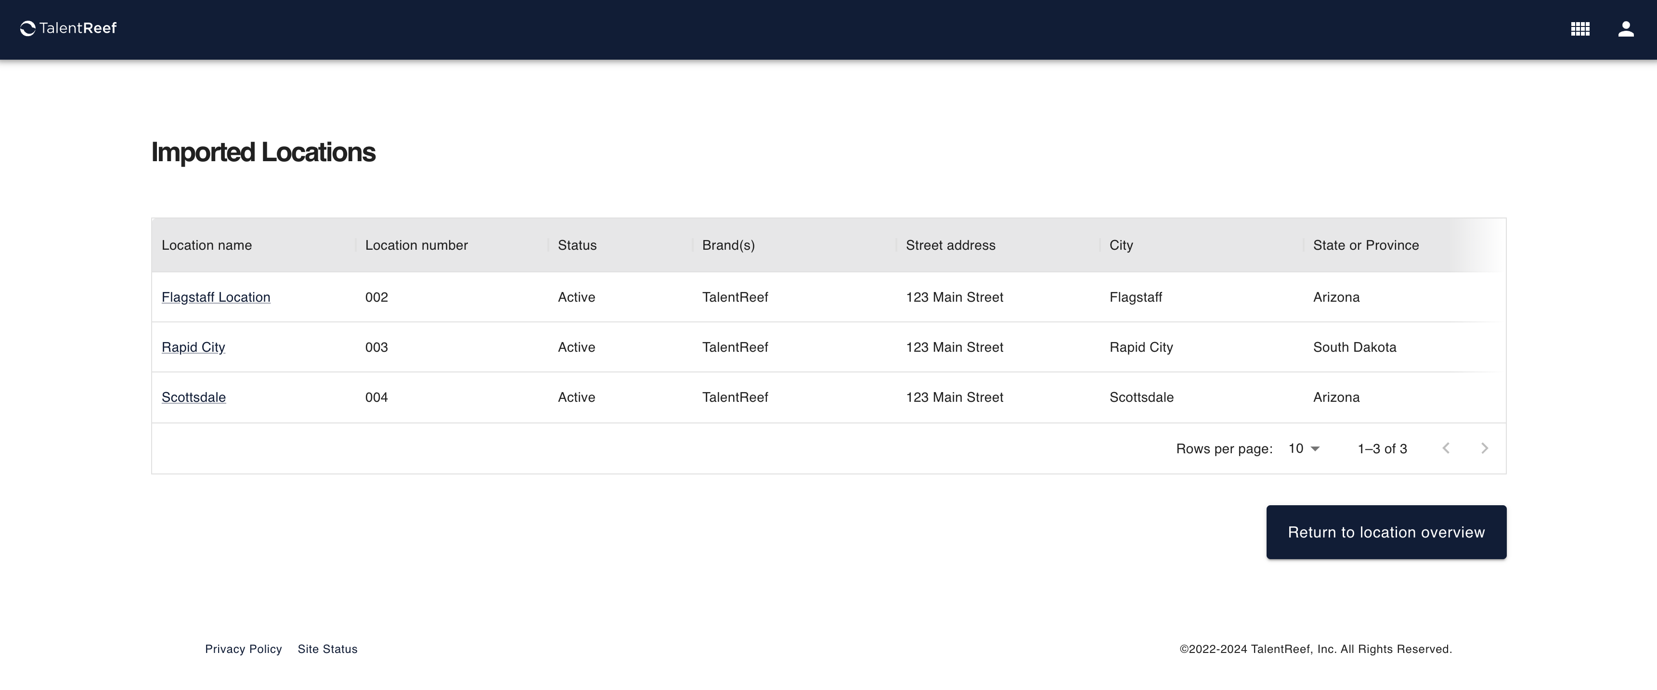
Task: Sort by Status column header
Action: point(577,245)
